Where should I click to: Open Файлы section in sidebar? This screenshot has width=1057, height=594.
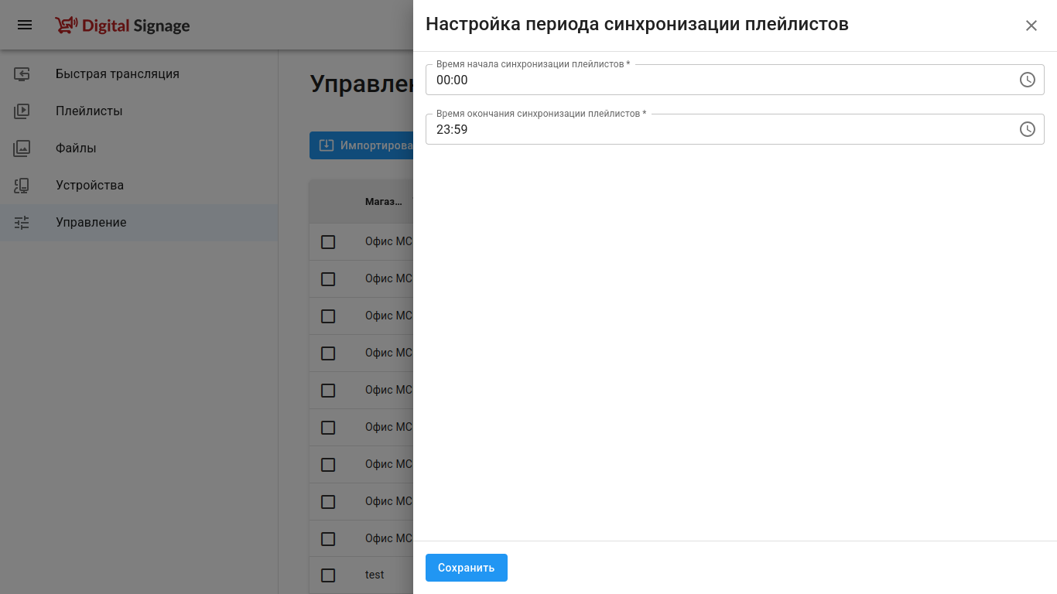pyautogui.click(x=76, y=148)
